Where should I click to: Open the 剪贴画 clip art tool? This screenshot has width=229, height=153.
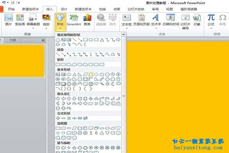(20, 20)
